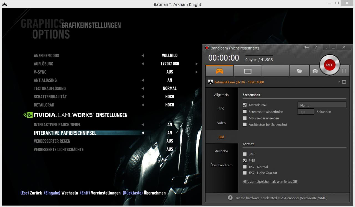Close the Bandicam window
The width and height of the screenshot is (355, 207).
point(344,47)
